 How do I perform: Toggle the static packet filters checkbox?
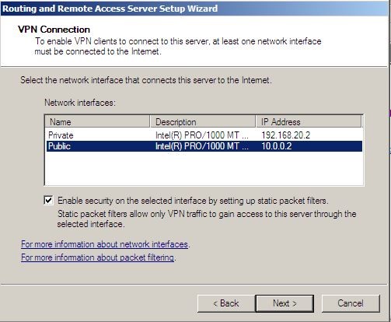point(48,201)
